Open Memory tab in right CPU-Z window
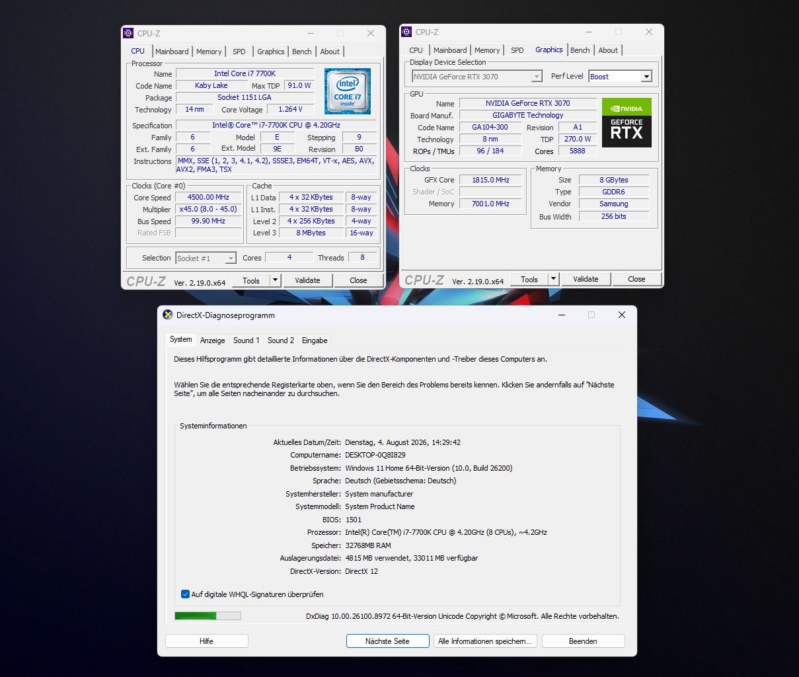 point(487,50)
